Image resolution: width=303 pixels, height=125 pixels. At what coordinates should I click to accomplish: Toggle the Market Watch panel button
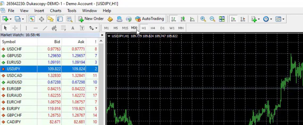(32, 19)
